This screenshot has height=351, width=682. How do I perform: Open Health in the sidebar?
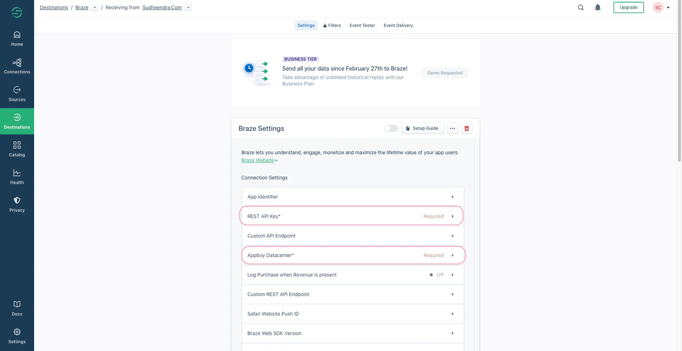(x=17, y=177)
